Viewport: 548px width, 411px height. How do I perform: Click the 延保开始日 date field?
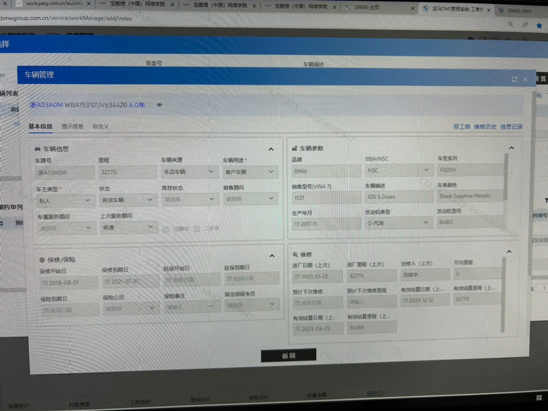[x=192, y=280]
